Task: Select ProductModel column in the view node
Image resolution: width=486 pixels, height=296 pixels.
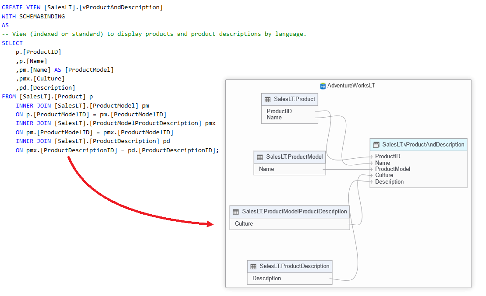Action: pos(393,169)
